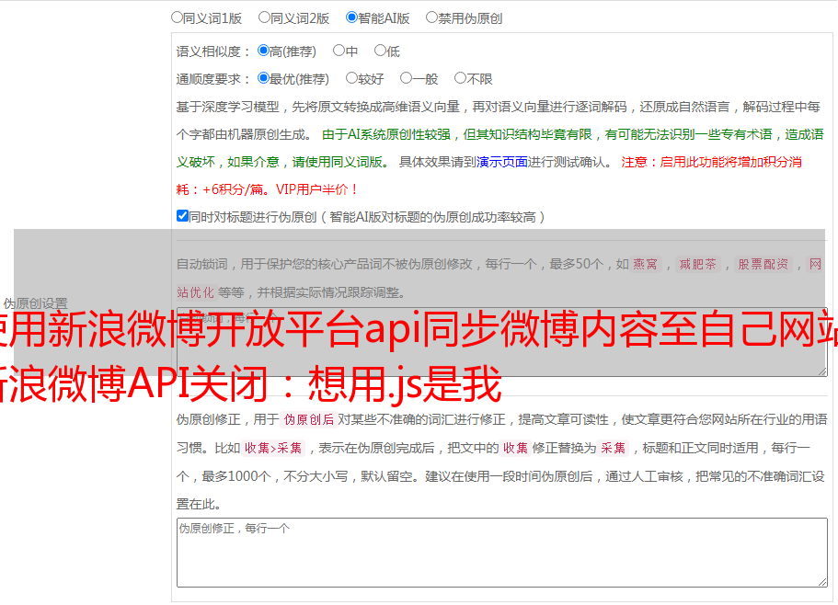The width and height of the screenshot is (838, 605).
Task: Choose the 智能AI版 radio option
Action: pos(351,17)
